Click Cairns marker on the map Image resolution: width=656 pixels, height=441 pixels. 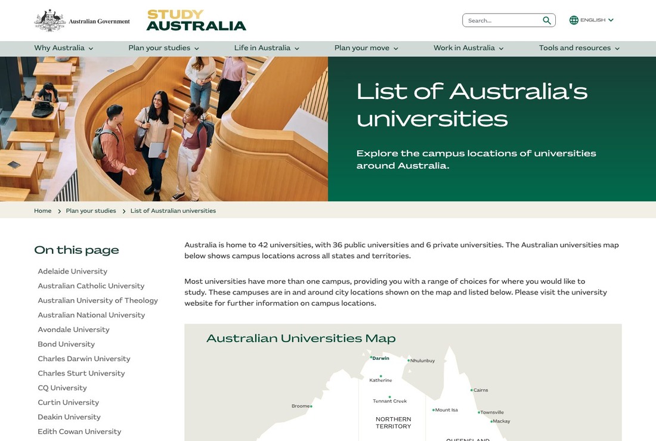pos(472,390)
